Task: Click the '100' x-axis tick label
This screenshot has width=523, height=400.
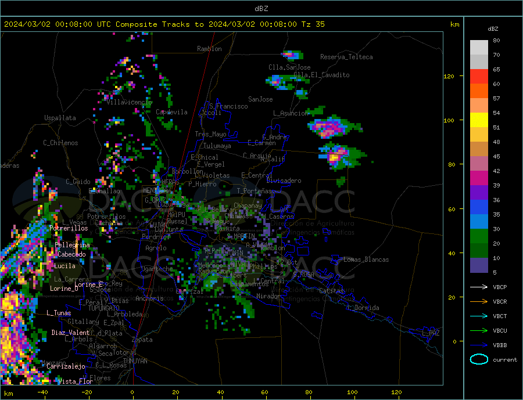Action: (352, 392)
